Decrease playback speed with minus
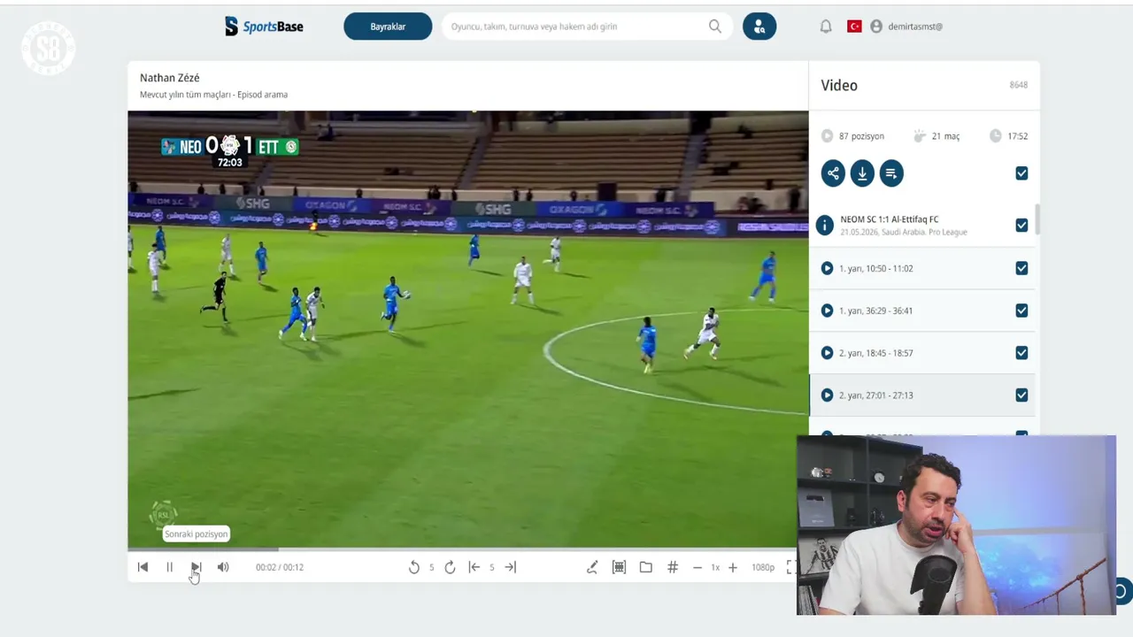Viewport: 1133px width, 637px height. pos(697,567)
